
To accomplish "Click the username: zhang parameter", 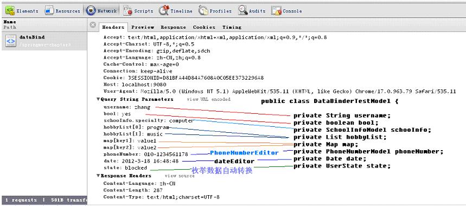I will click(127, 107).
